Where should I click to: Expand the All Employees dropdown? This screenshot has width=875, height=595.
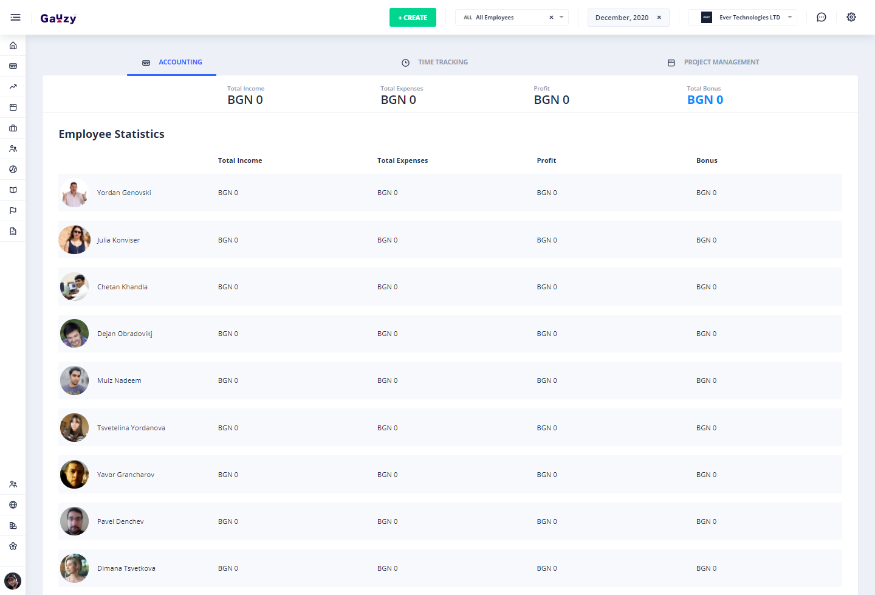pyautogui.click(x=561, y=17)
